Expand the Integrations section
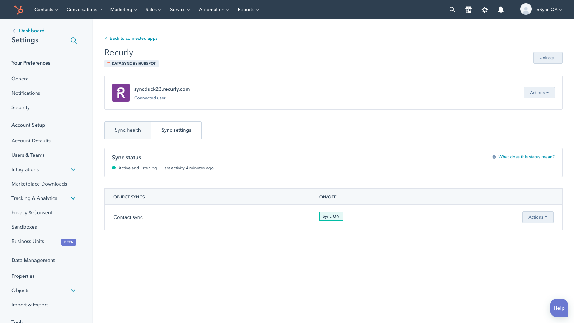This screenshot has width=574, height=323. click(x=73, y=169)
